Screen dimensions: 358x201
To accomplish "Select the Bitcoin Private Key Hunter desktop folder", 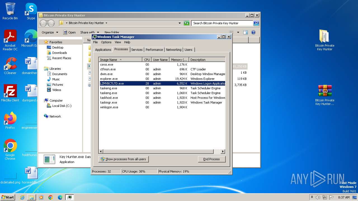I will click(x=325, y=40).
